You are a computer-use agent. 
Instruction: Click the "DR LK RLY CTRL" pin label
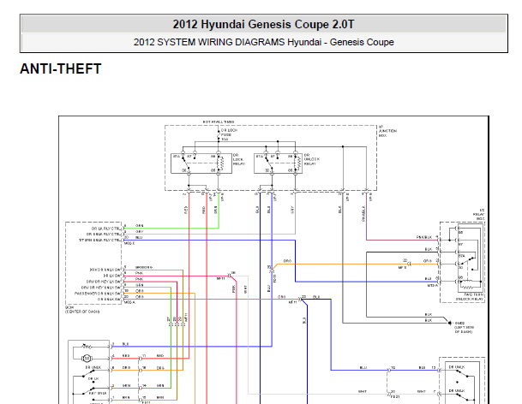tap(106, 229)
